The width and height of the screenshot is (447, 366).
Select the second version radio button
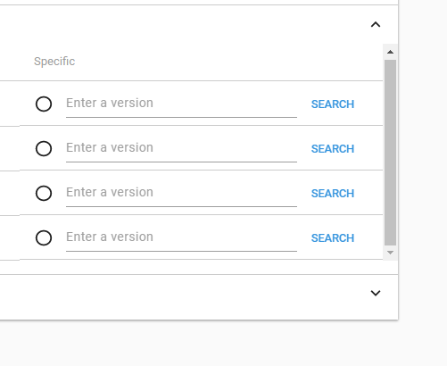[x=44, y=148]
